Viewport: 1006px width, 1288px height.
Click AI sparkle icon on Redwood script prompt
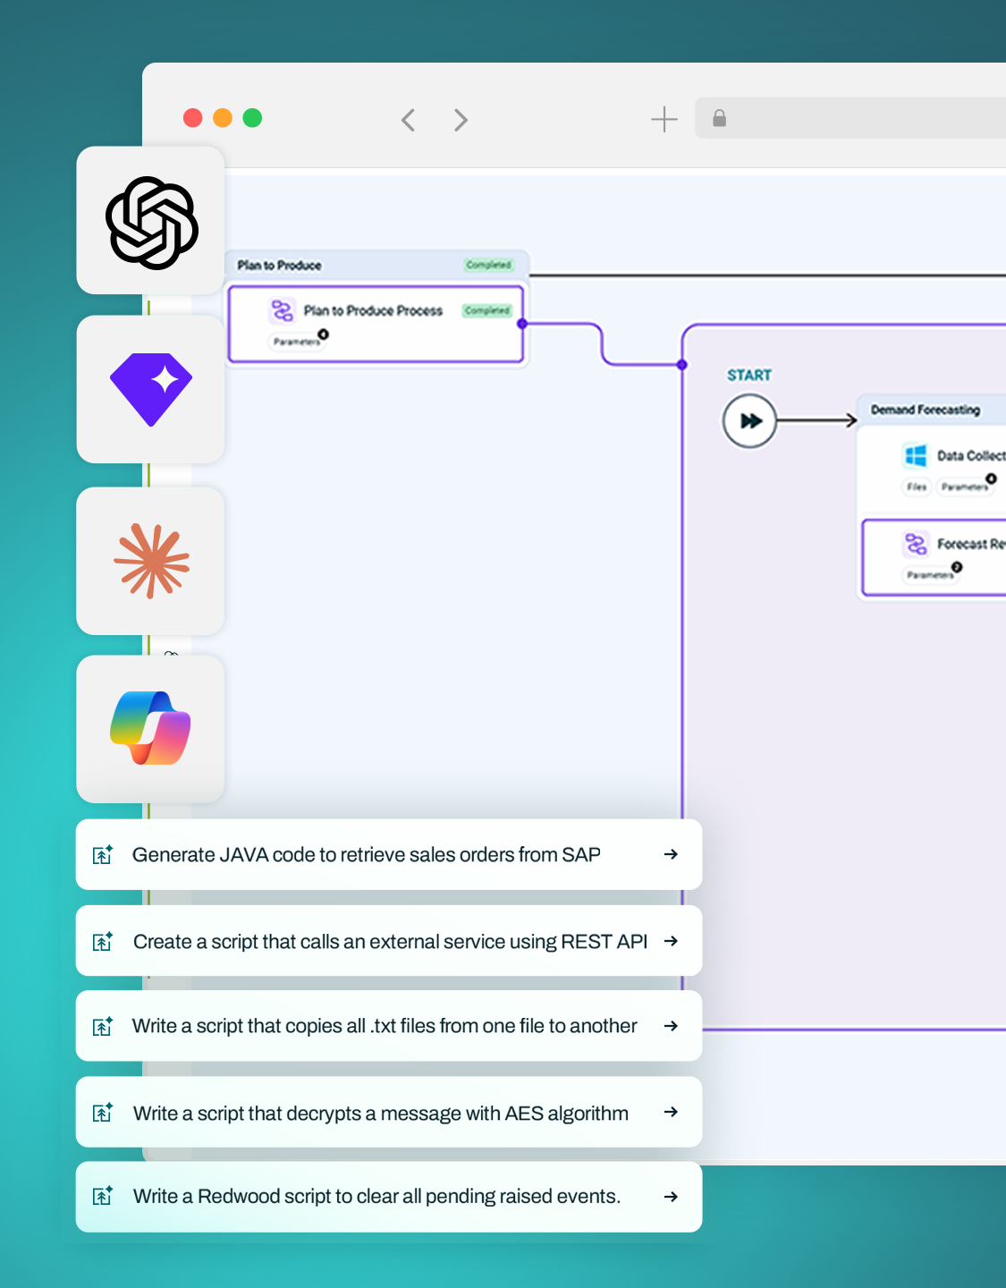pos(103,1195)
